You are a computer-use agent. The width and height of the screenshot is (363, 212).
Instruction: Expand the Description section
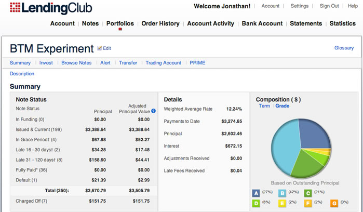(22, 74)
